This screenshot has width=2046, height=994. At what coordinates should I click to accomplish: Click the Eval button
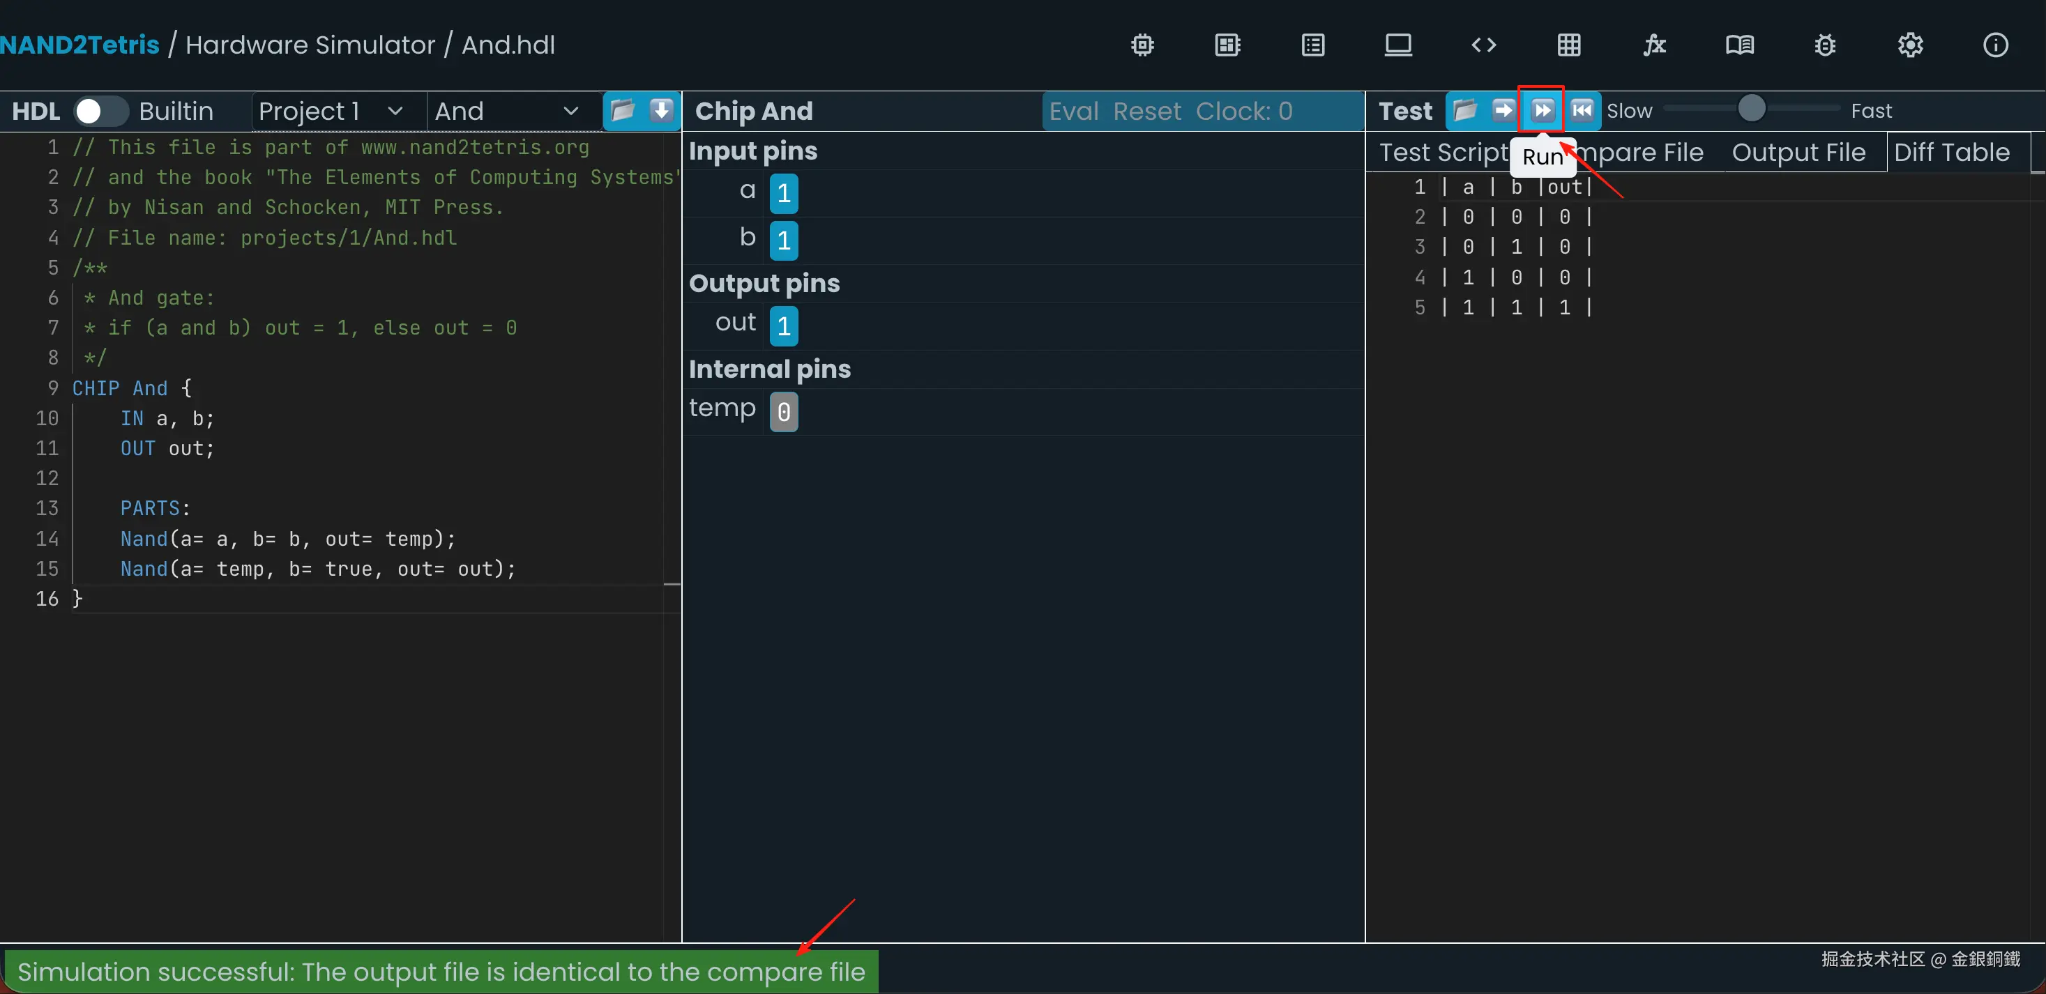pos(1074,111)
